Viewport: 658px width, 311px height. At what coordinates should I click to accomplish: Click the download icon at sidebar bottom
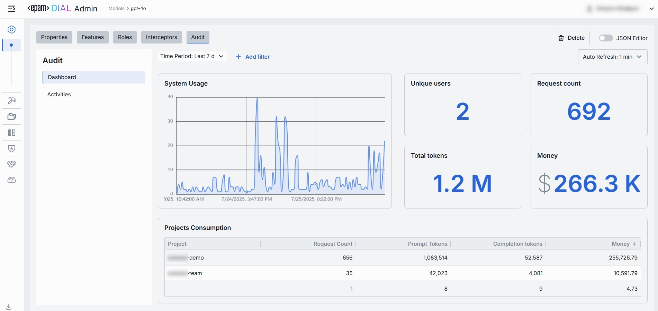9,307
